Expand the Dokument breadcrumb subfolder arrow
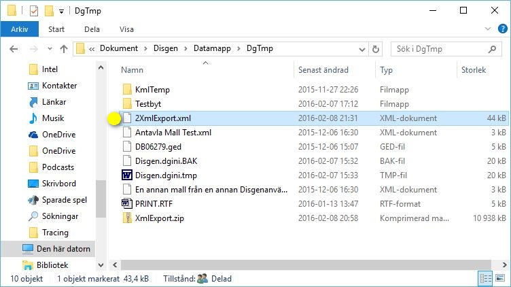The image size is (511, 287). click(145, 49)
